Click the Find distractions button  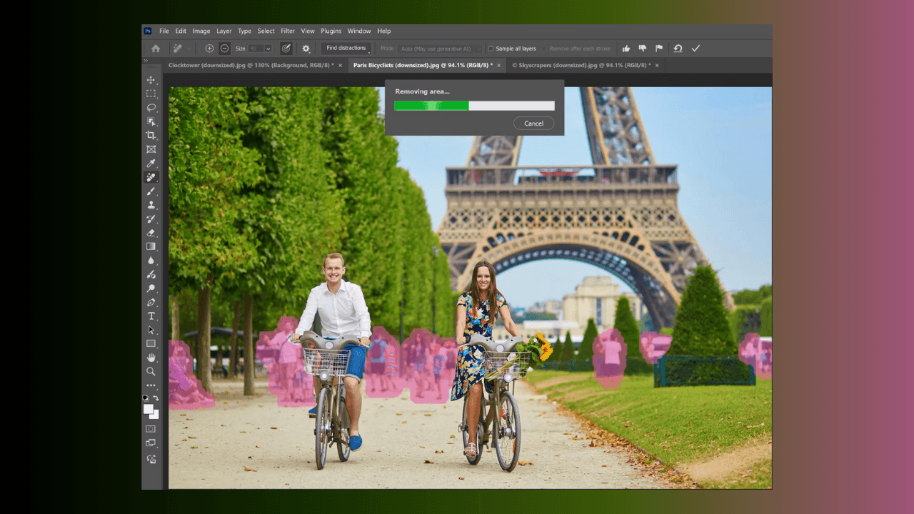click(346, 48)
